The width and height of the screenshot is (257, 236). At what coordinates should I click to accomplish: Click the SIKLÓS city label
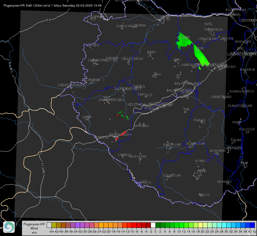pyautogui.click(x=204, y=195)
